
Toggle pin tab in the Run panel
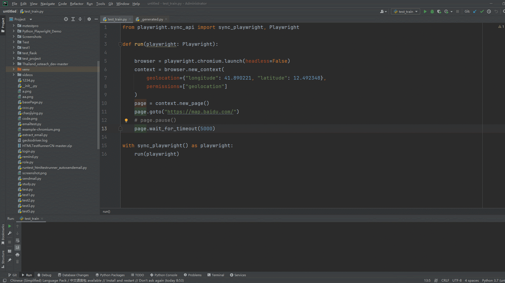pos(10,260)
